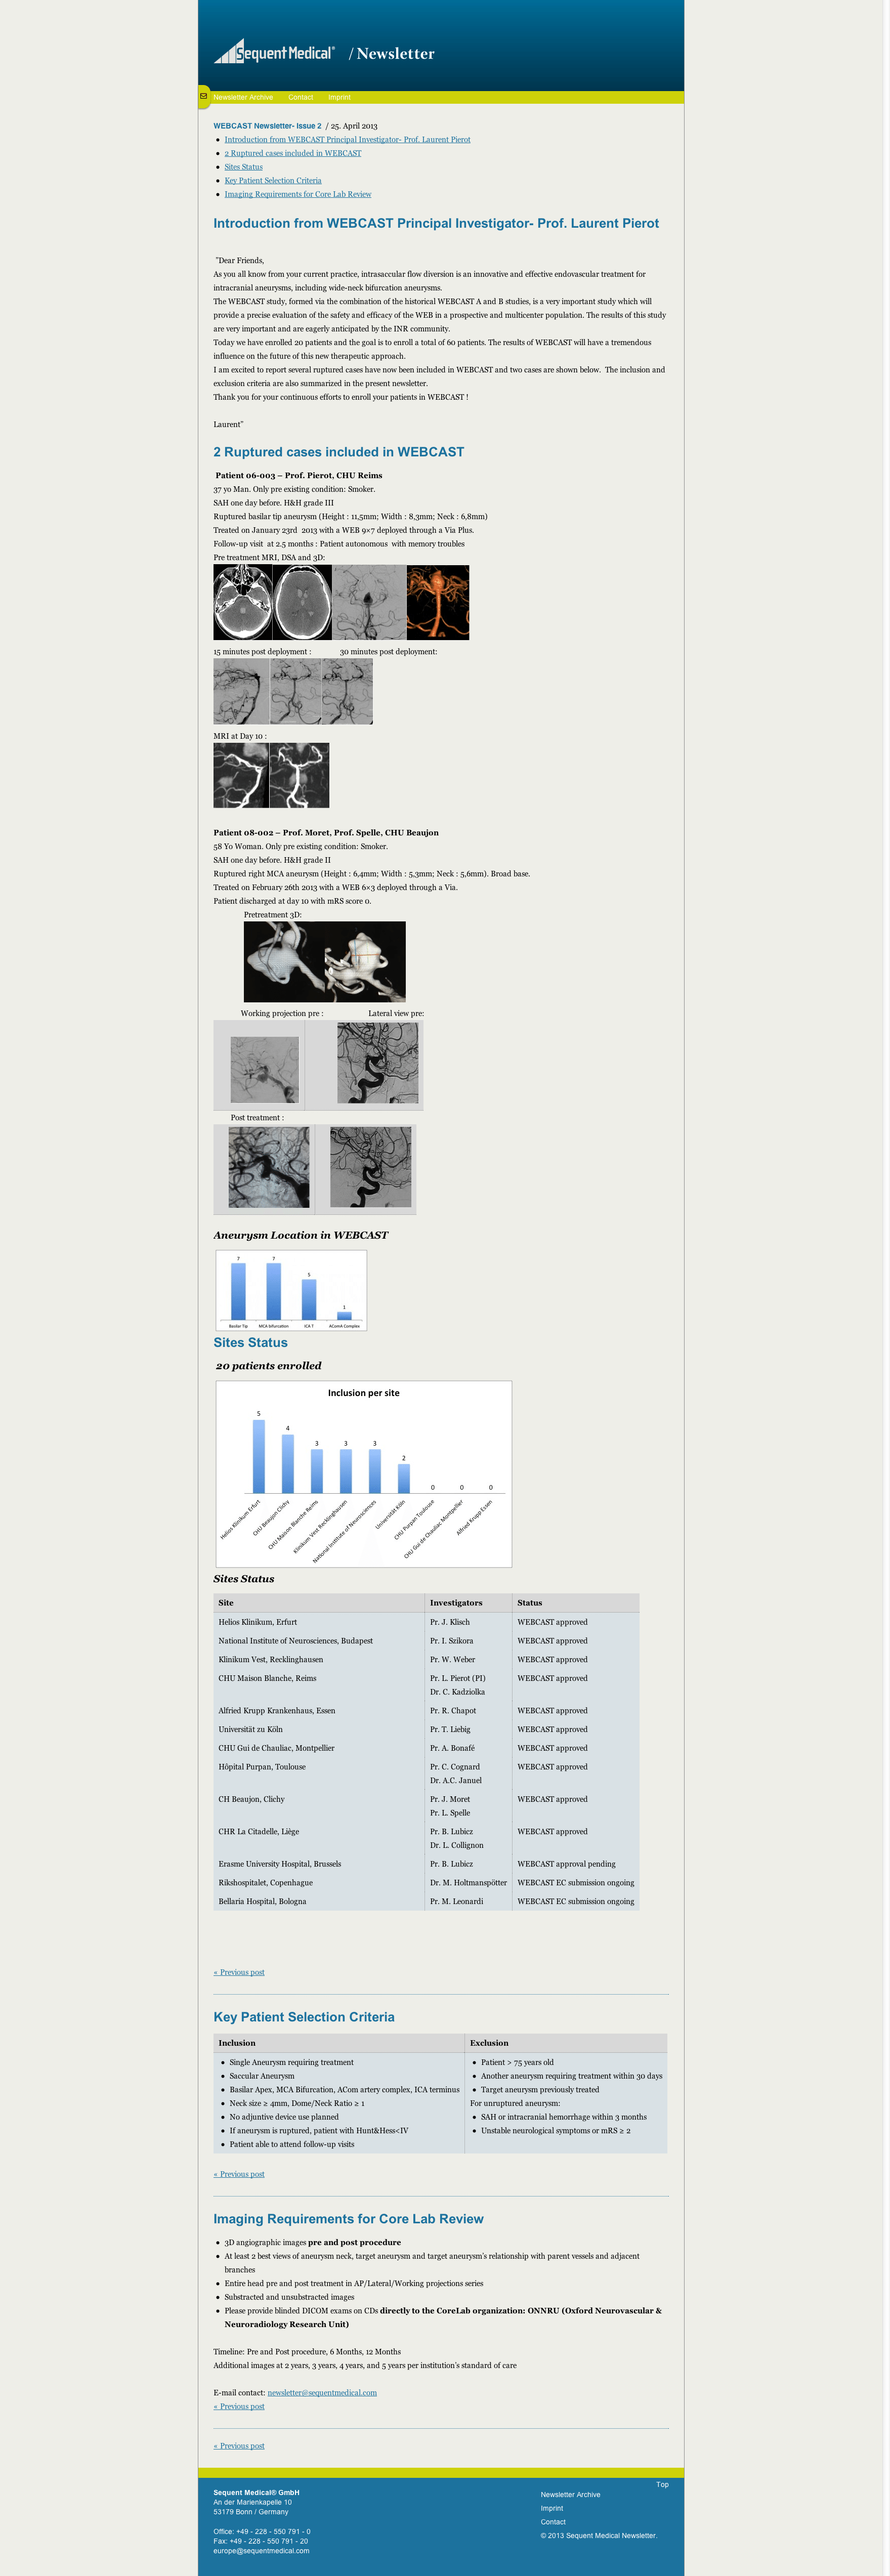Open Newsletter Archive in the footer
The height and width of the screenshot is (2576, 890).
tap(571, 2494)
